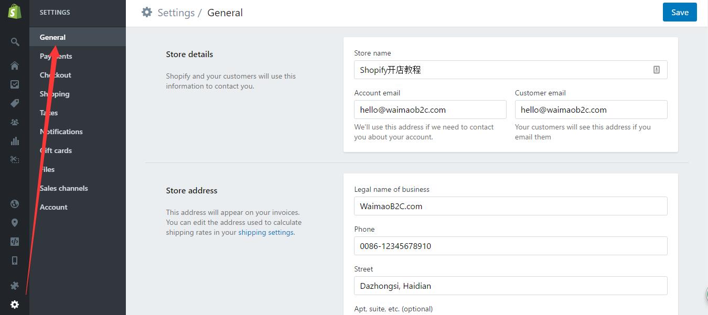Open Analytics via the bar chart icon
This screenshot has width=708, height=315.
[x=15, y=141]
